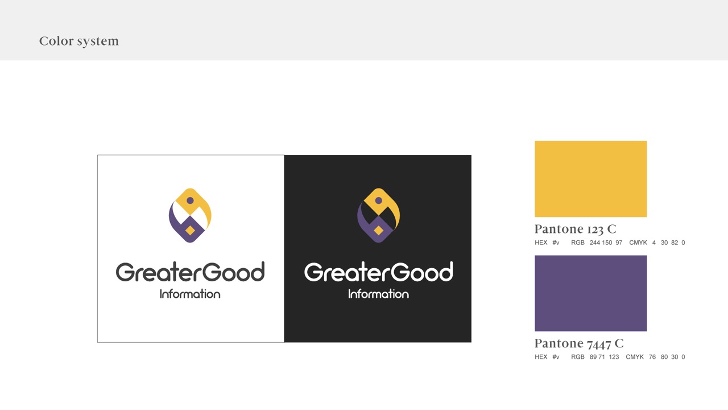This screenshot has height=410, width=728.
Task: Click white GreaterGood wordmark on dark panel
Action: pyautogui.click(x=378, y=272)
